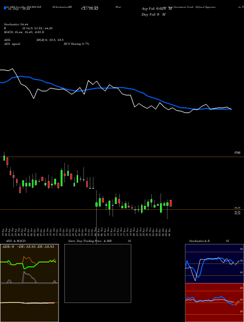This screenshot has width=244, height=322.
Task: Click the '12 Day = 16.44' SMA legend text
Action: (x=18, y=9)
